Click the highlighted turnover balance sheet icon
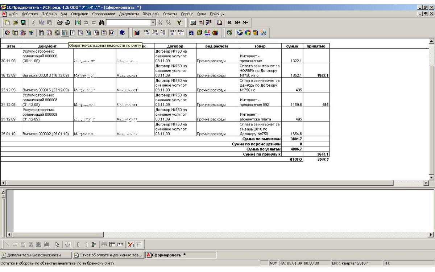Viewport: 435px width, 272px height. pyautogui.click(x=65, y=33)
